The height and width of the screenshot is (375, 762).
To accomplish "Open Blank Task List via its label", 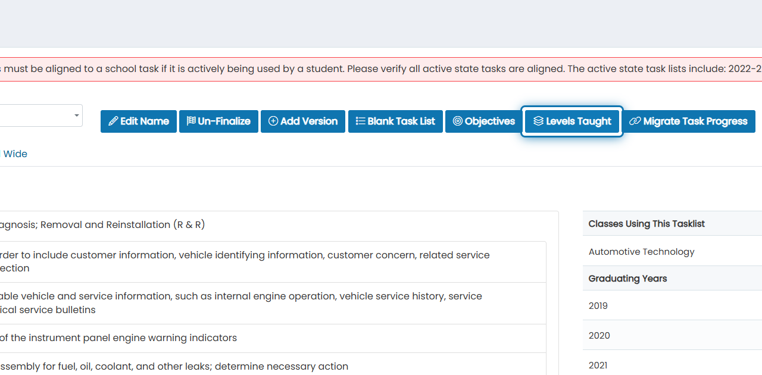I will click(401, 121).
